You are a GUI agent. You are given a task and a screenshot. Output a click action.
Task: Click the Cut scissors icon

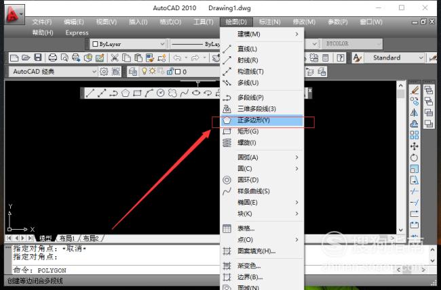point(114,58)
